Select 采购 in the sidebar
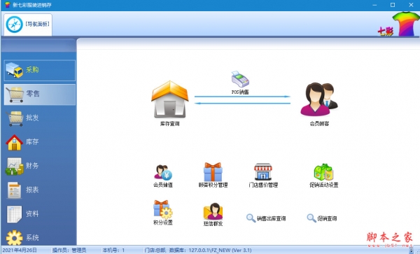 click(40, 71)
